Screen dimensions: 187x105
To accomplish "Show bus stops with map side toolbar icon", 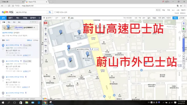I will click(46, 29).
